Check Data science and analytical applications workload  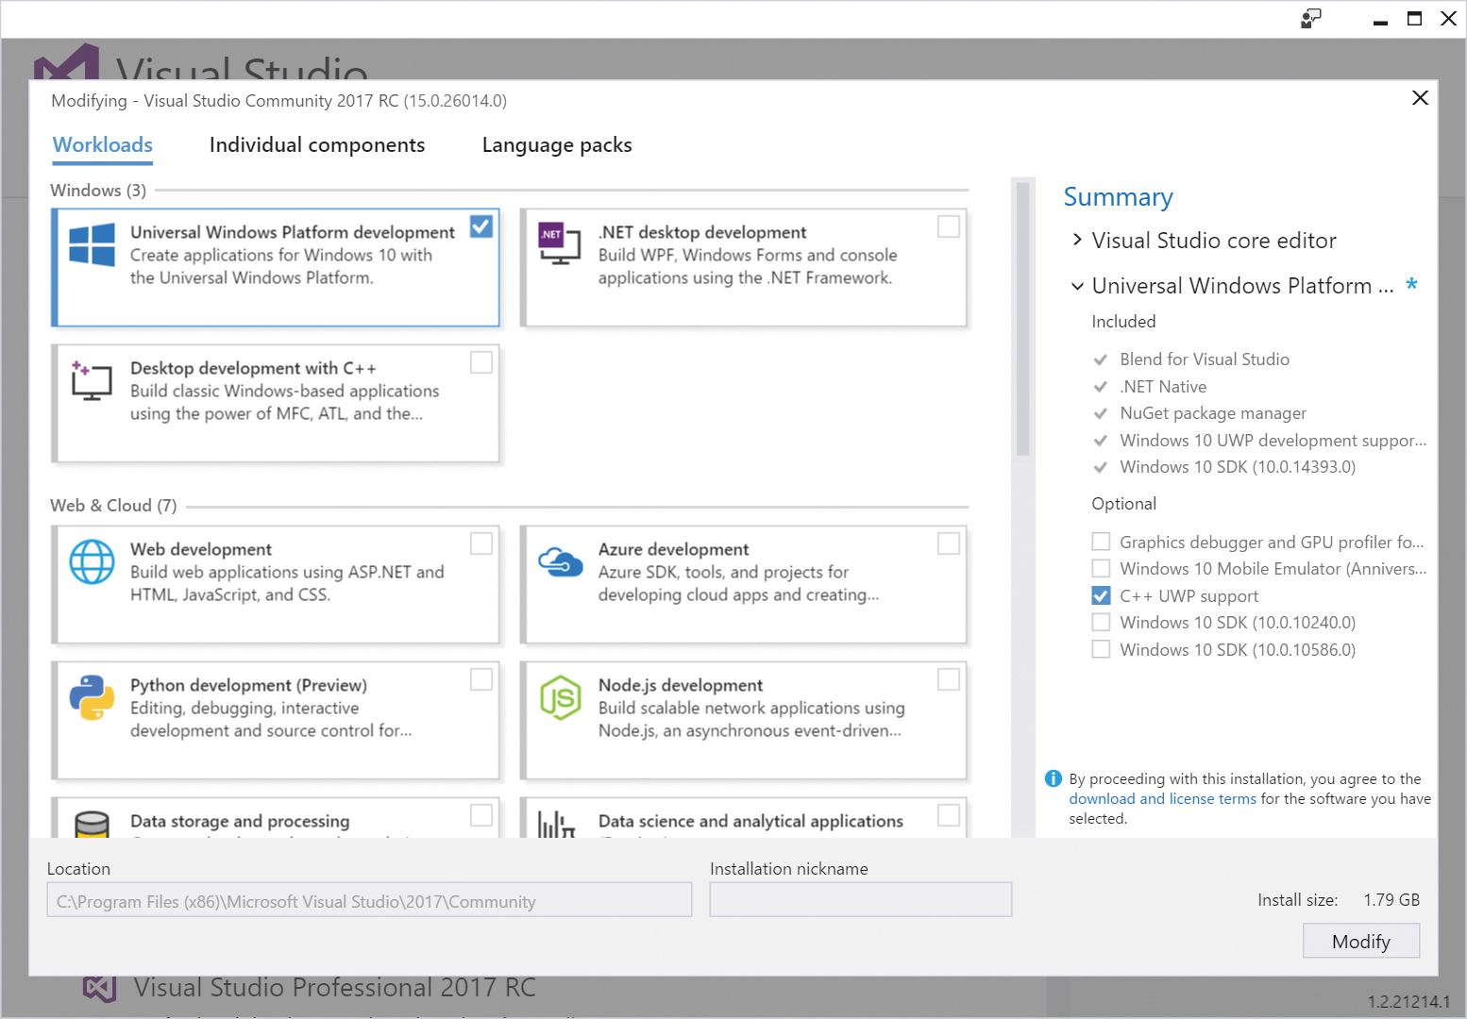tap(949, 815)
